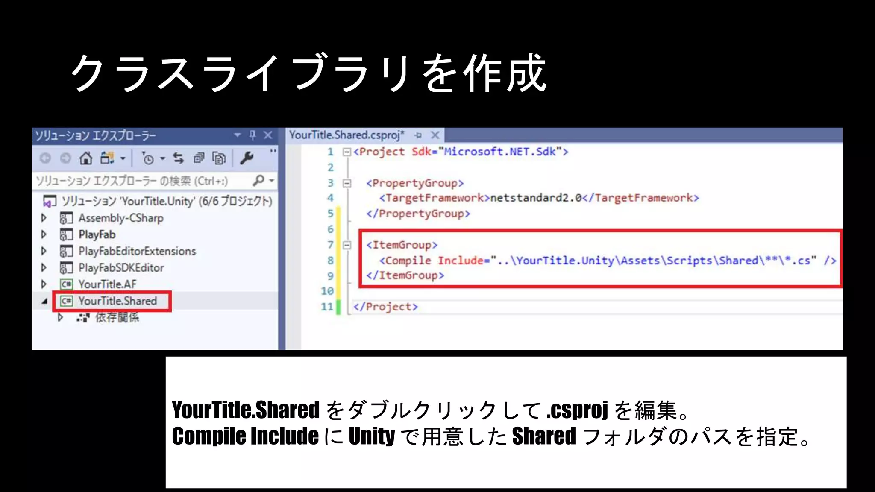Collapse the Project element on line 1
The image size is (875, 492).
tap(347, 152)
